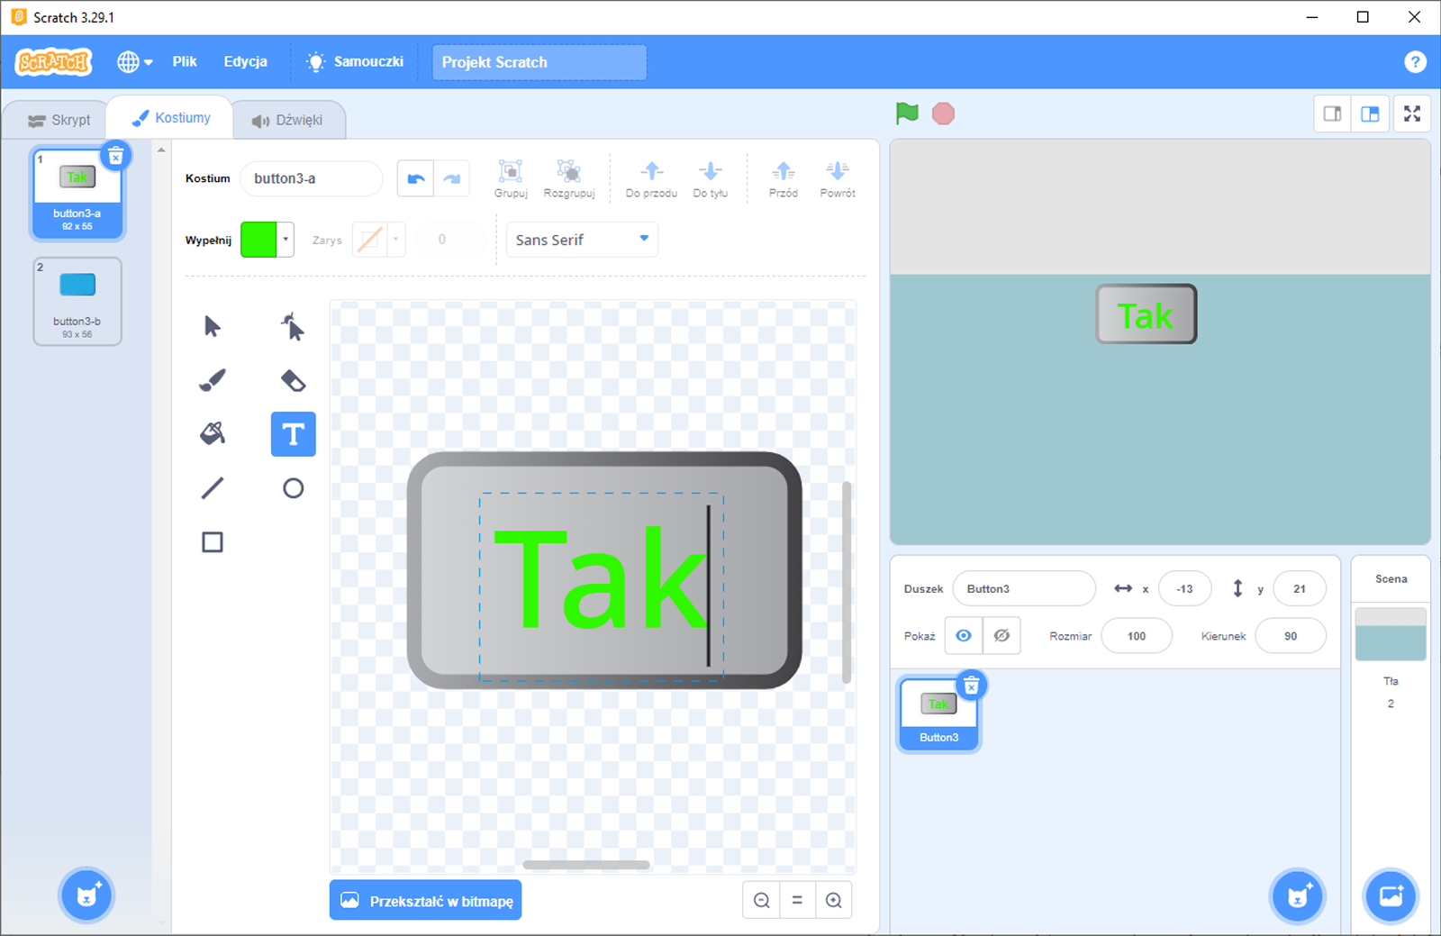Switch to the Skrypt tab
The width and height of the screenshot is (1441, 936).
59,120
